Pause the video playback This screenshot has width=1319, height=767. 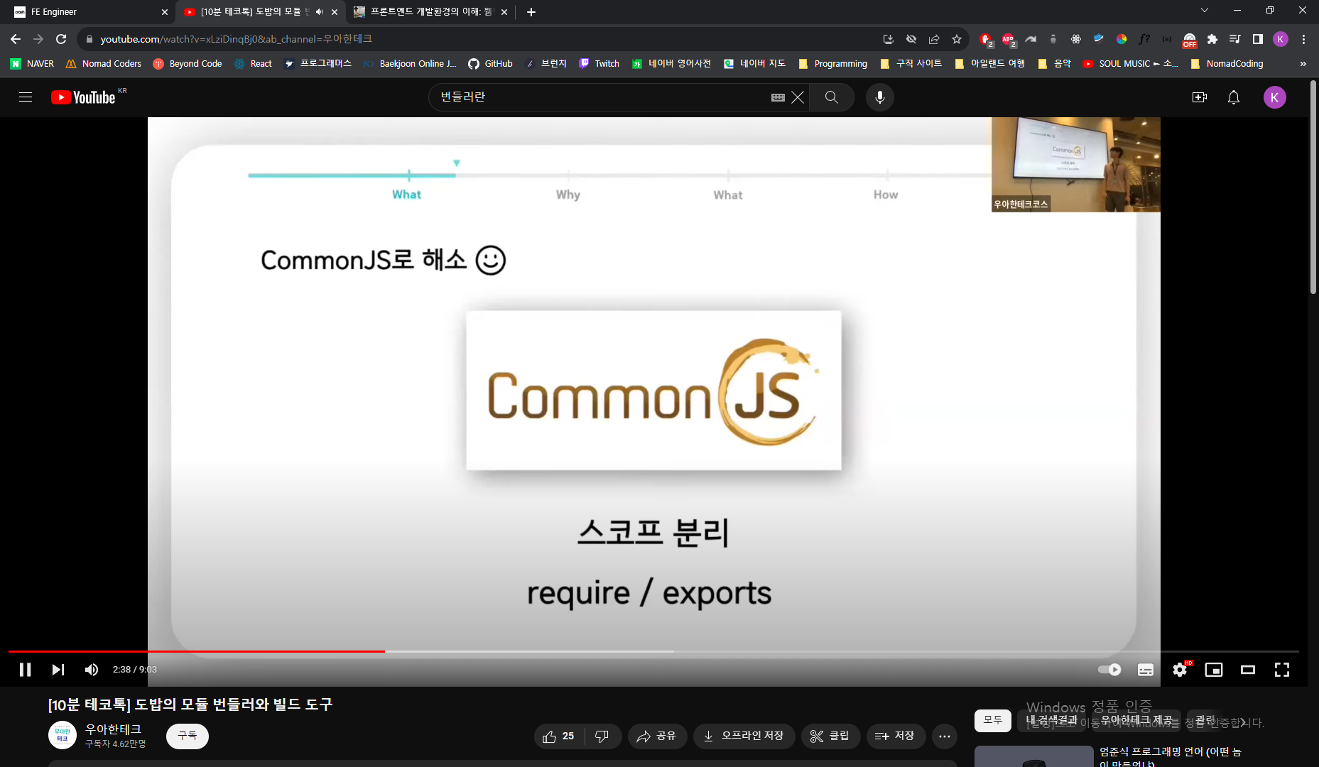click(x=25, y=670)
